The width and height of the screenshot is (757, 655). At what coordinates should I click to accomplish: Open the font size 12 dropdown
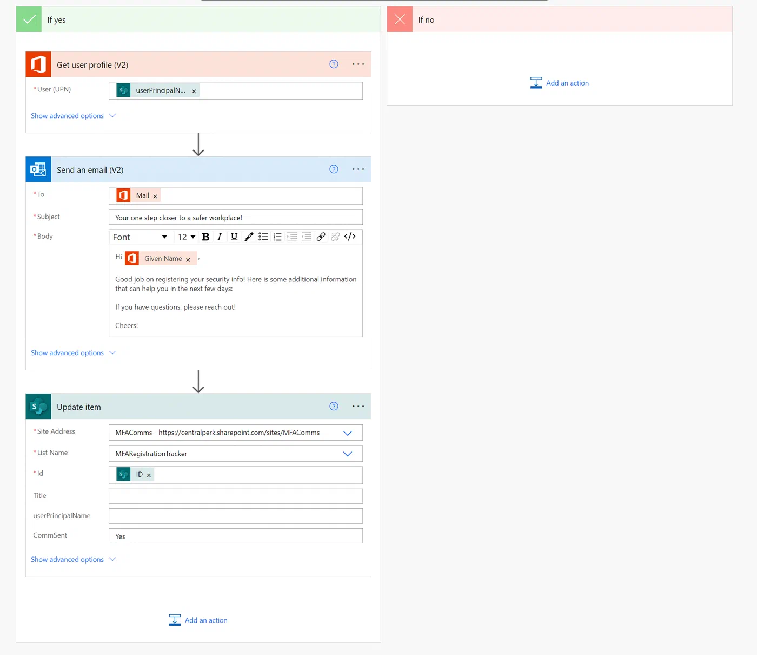(187, 237)
